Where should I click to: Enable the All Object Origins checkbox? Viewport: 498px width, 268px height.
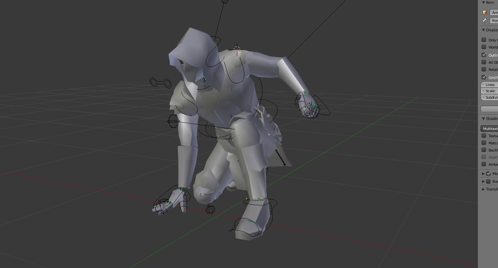pyautogui.click(x=484, y=62)
